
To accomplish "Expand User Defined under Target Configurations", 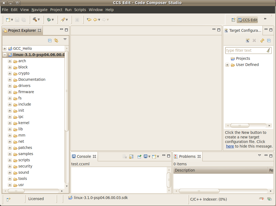I will pyautogui.click(x=227, y=65).
